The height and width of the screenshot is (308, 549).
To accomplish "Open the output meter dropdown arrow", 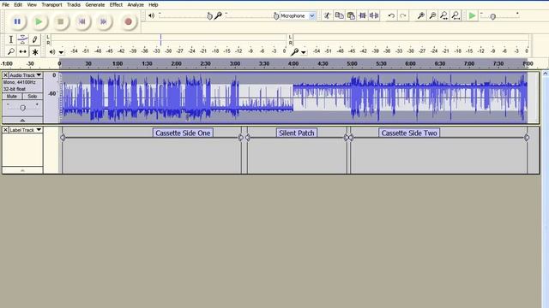I will click(61, 52).
